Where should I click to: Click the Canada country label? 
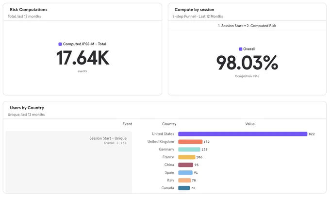167,188
